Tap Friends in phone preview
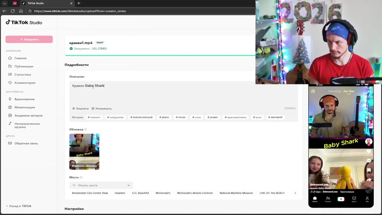Screen dimensions: 382x215 click(x=328, y=199)
